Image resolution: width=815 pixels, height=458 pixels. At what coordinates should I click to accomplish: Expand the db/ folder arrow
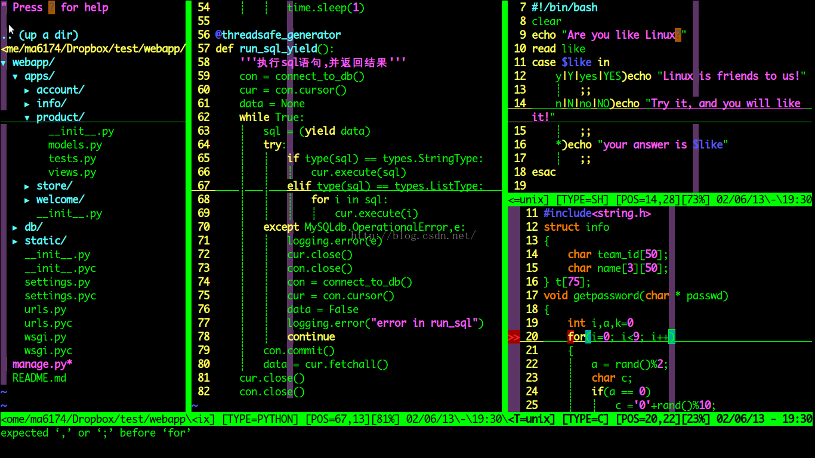(16, 227)
